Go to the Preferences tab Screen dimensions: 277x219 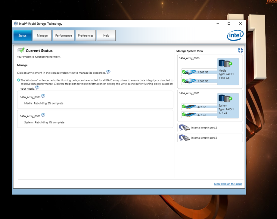click(x=86, y=35)
